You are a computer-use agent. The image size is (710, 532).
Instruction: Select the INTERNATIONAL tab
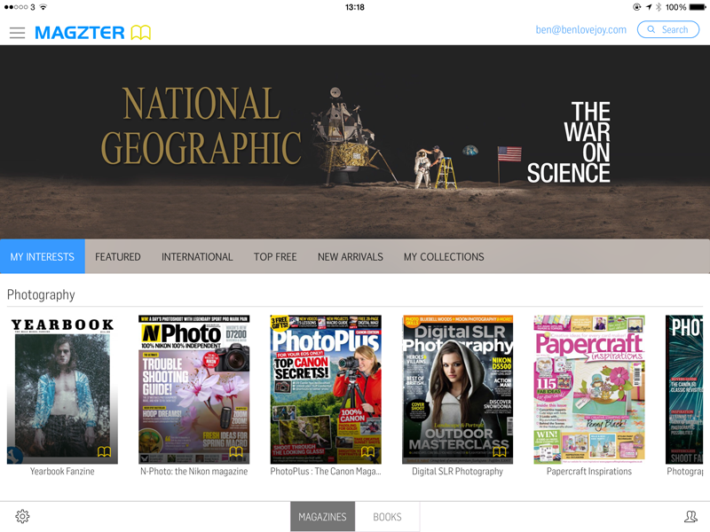tap(197, 256)
